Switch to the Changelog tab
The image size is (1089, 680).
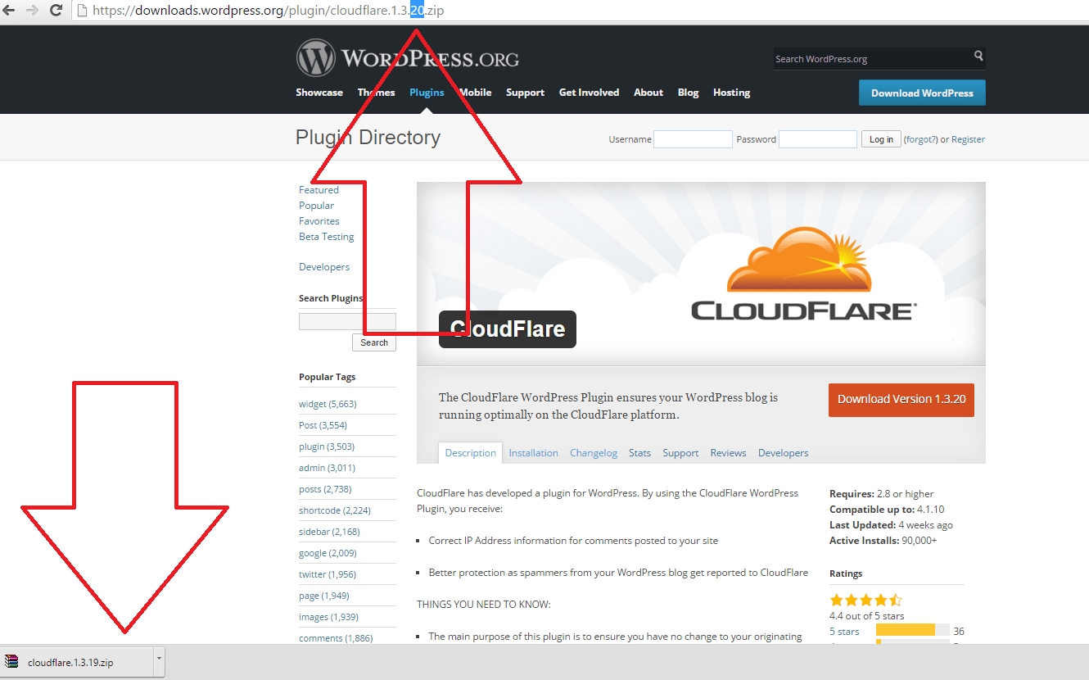[x=594, y=453]
